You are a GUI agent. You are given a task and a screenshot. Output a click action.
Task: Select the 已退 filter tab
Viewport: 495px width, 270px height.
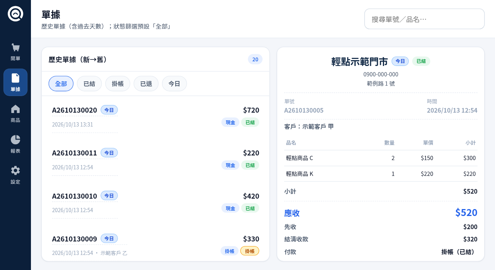pos(146,84)
